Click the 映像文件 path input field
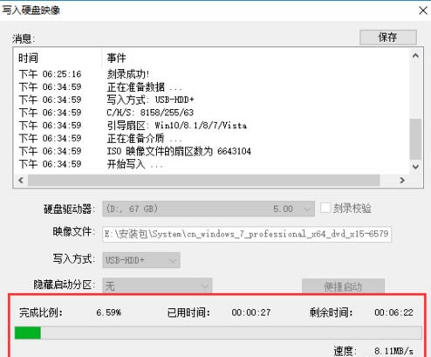 [x=247, y=234]
